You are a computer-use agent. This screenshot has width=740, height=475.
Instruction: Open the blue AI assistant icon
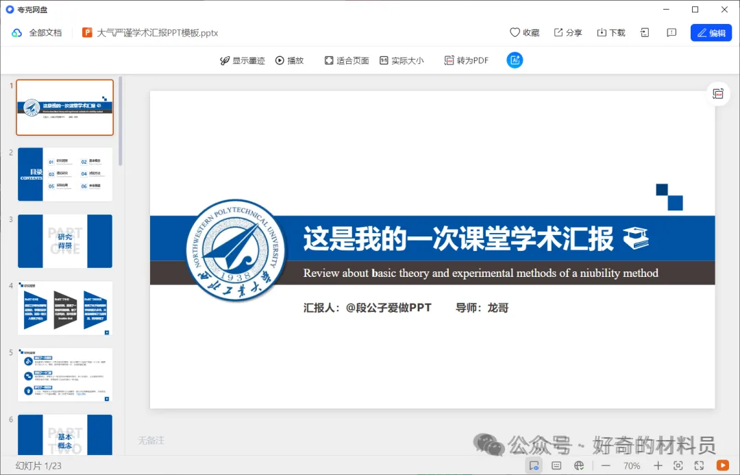(515, 60)
